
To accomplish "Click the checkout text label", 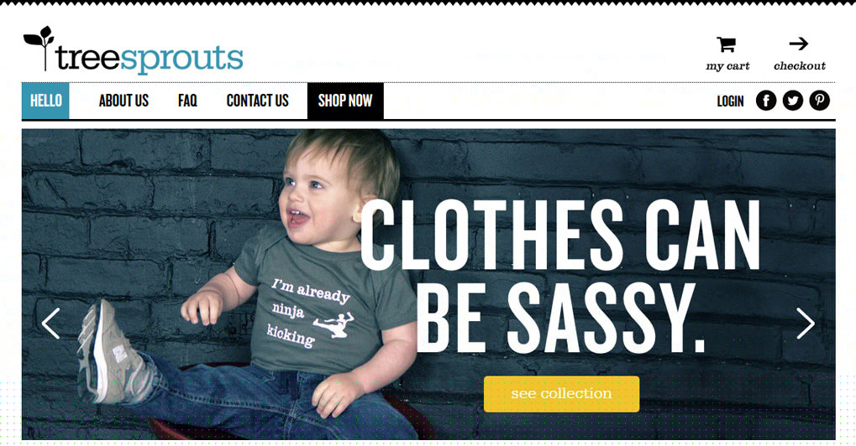I will tap(800, 66).
